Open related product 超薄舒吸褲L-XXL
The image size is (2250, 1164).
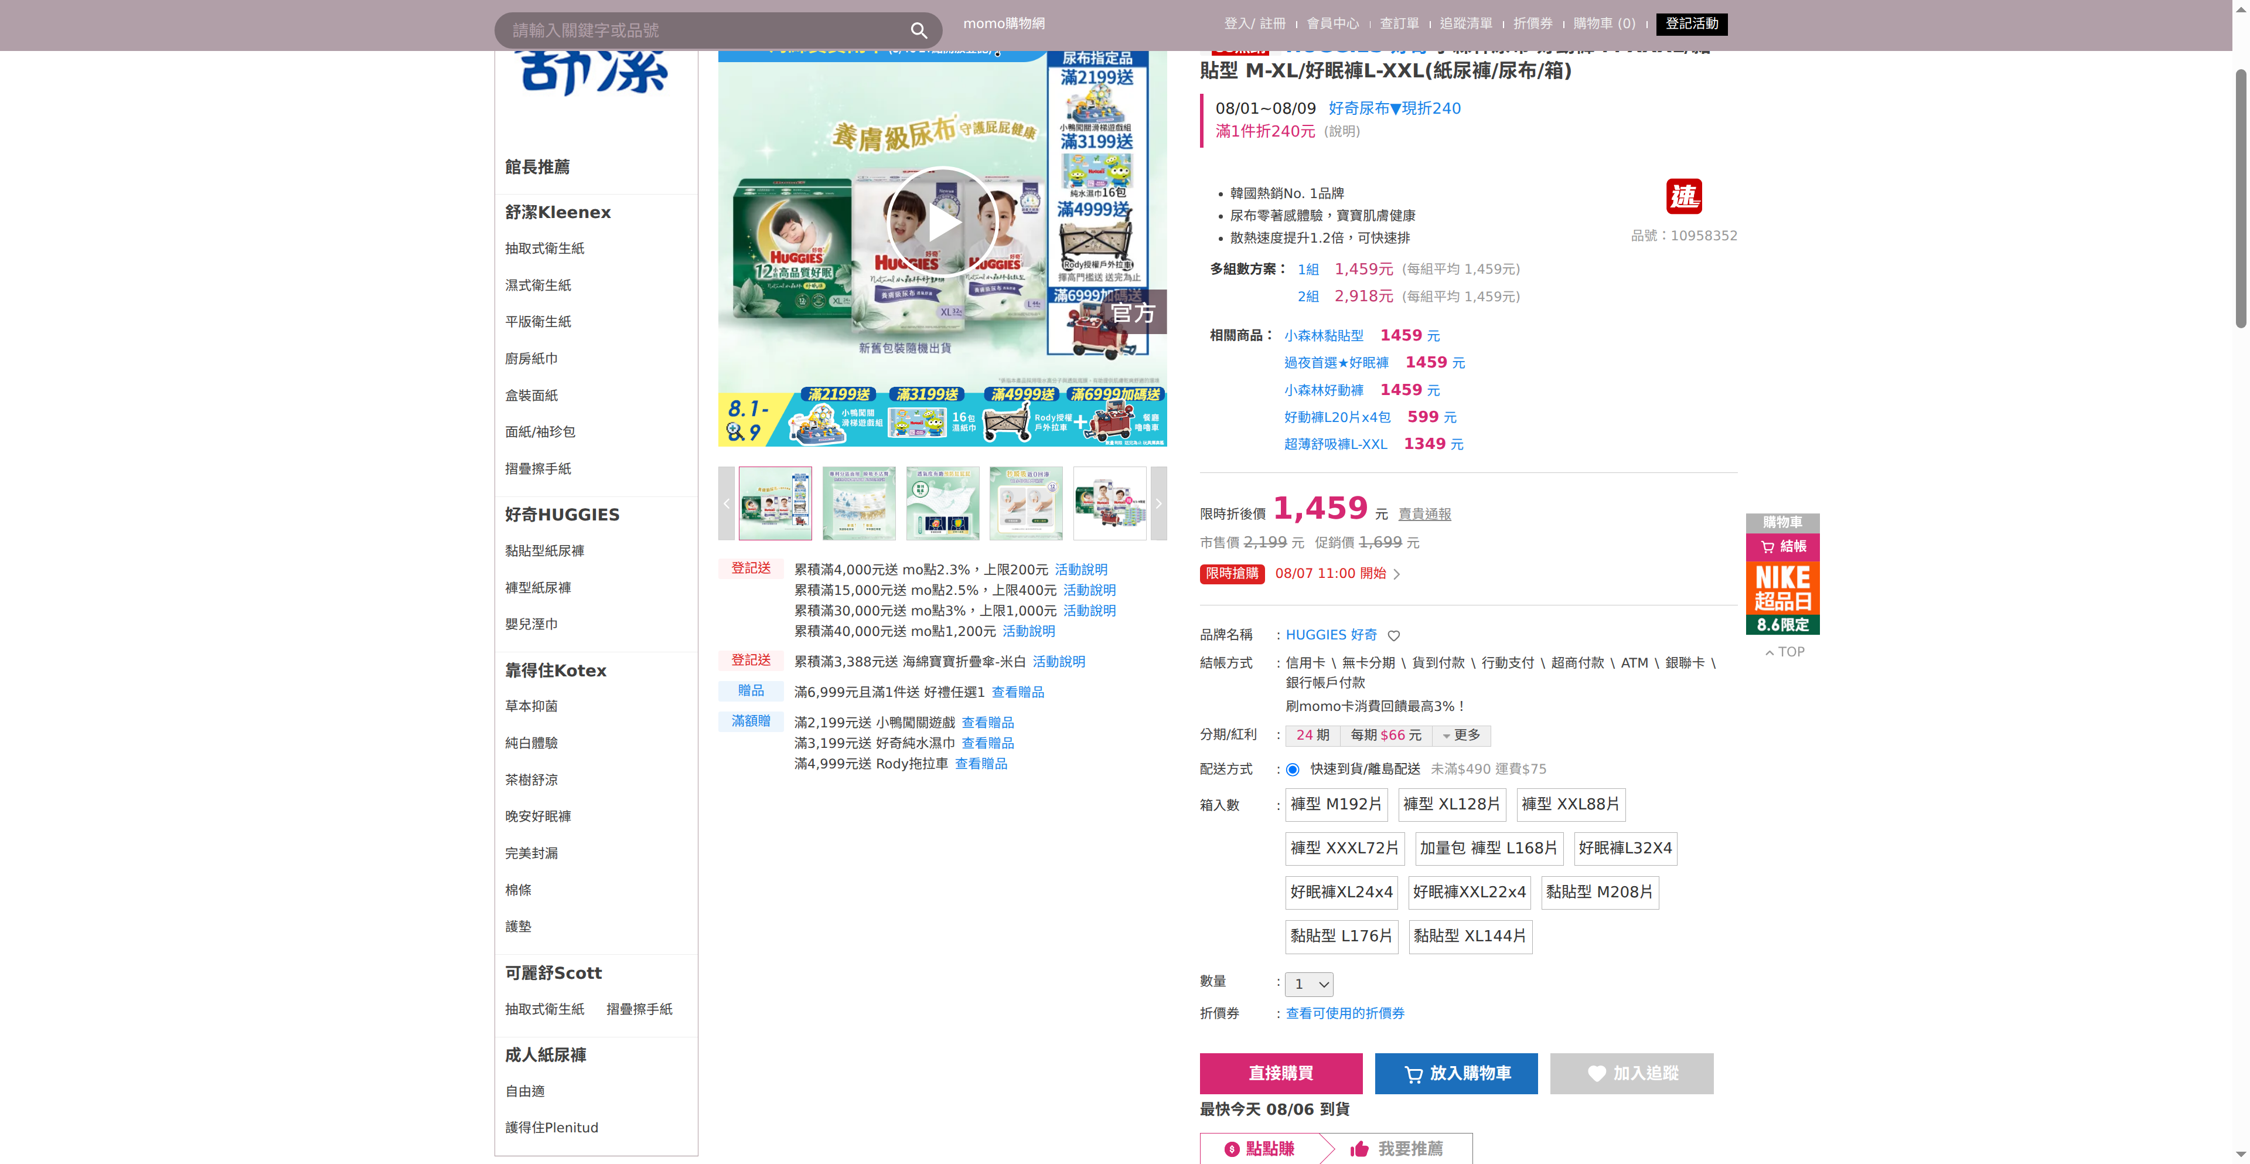(1335, 444)
